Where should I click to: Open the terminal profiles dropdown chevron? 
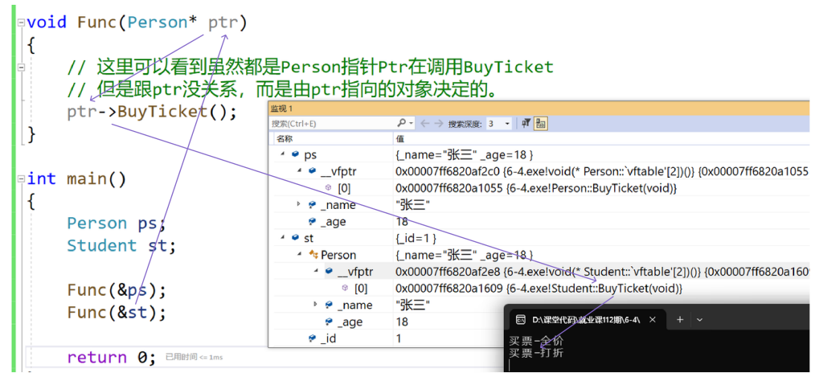click(x=699, y=319)
